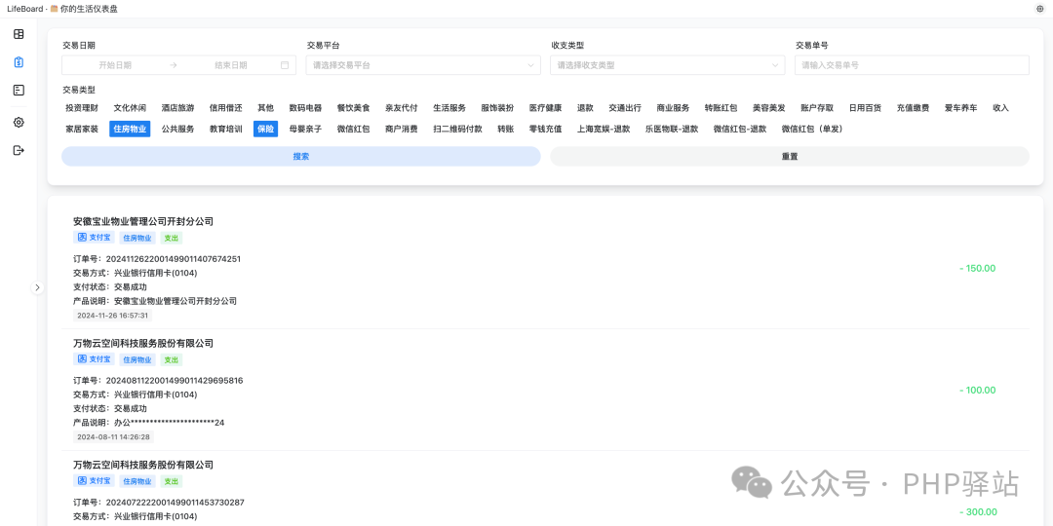Click 安徽宝业物业管理公司开封分公司 transaction title
1053x526 pixels.
point(143,221)
